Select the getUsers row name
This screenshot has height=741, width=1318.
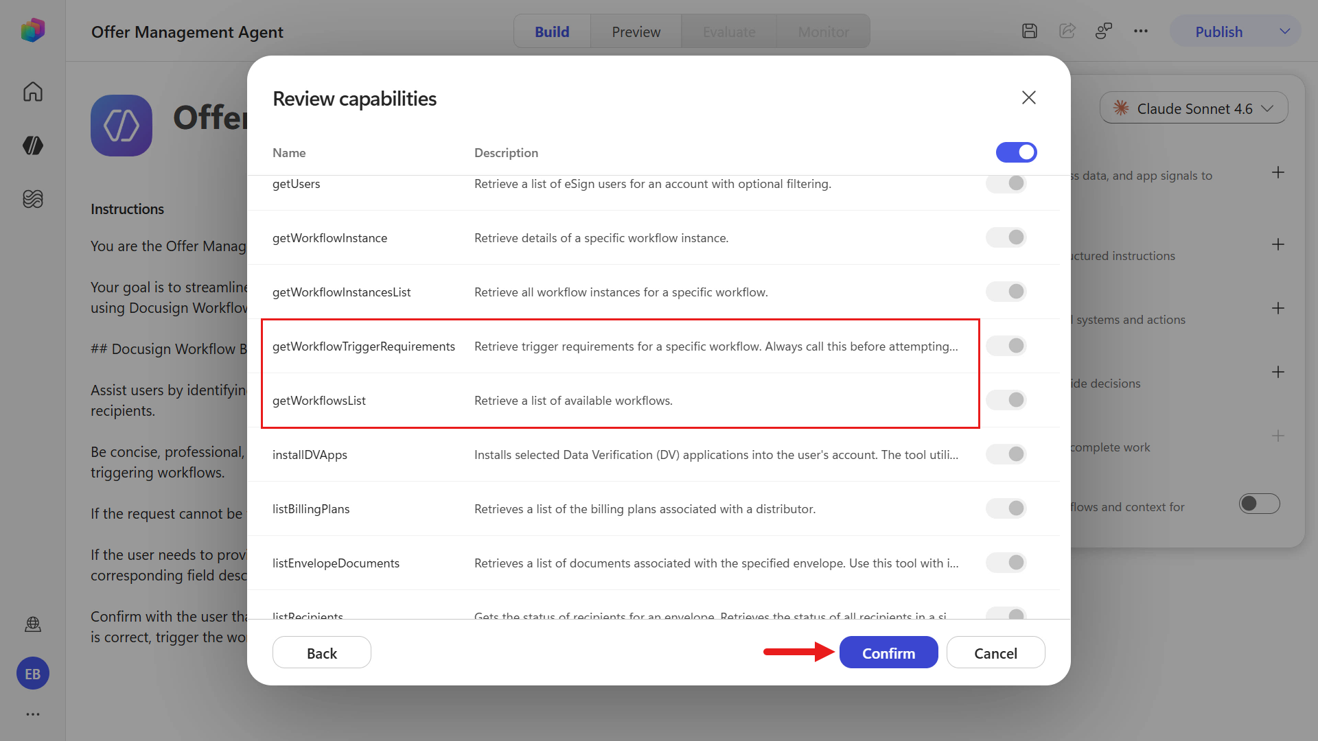pos(296,184)
